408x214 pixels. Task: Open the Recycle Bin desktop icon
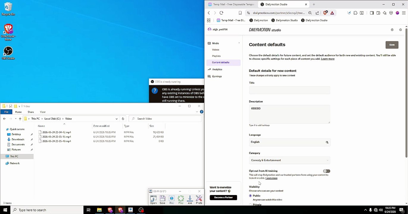pyautogui.click(x=8, y=9)
